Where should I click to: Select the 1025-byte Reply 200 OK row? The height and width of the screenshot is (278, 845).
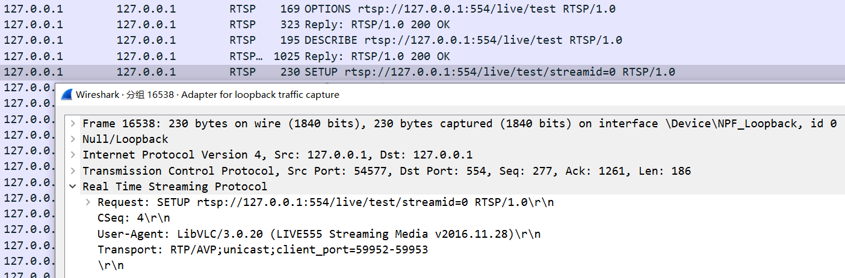pos(422,56)
